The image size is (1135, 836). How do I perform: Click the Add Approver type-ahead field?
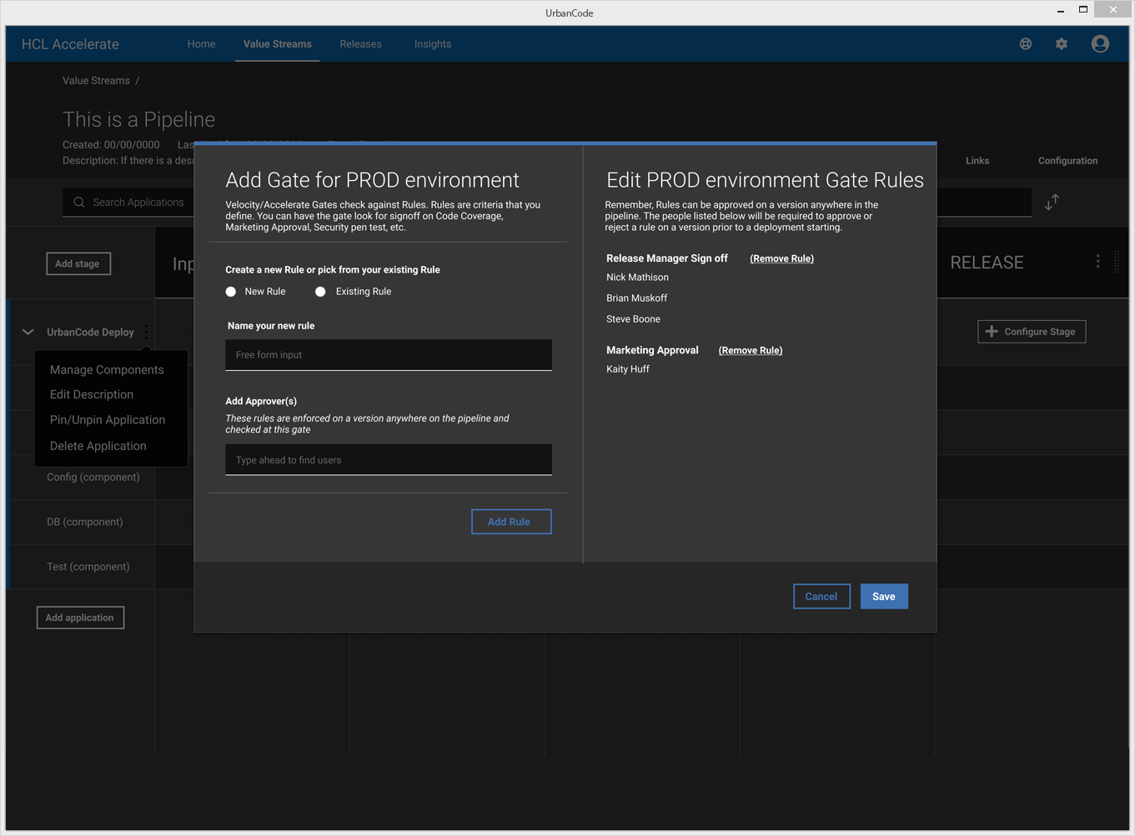pyautogui.click(x=389, y=460)
